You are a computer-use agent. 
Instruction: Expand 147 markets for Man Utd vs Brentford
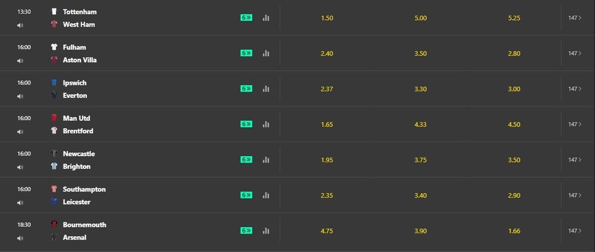click(575, 124)
